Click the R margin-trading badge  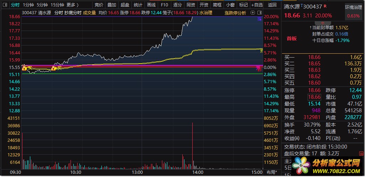pyautogui.click(x=325, y=6)
